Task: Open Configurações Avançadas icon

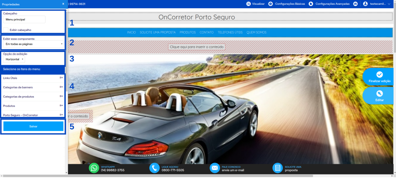Action: coord(311,4)
